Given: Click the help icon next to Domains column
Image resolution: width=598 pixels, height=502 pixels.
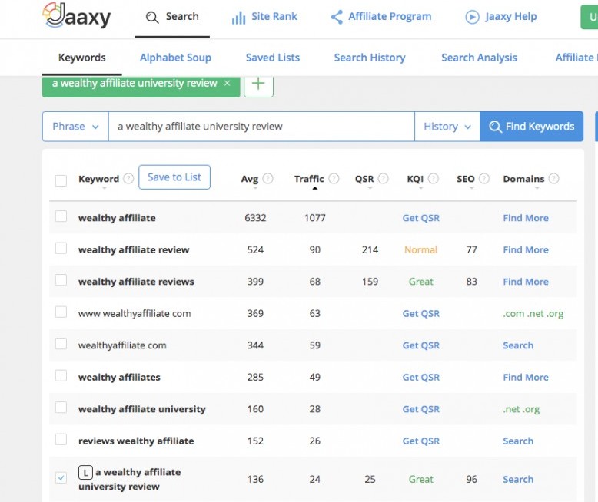Looking at the screenshot, I should point(553,178).
